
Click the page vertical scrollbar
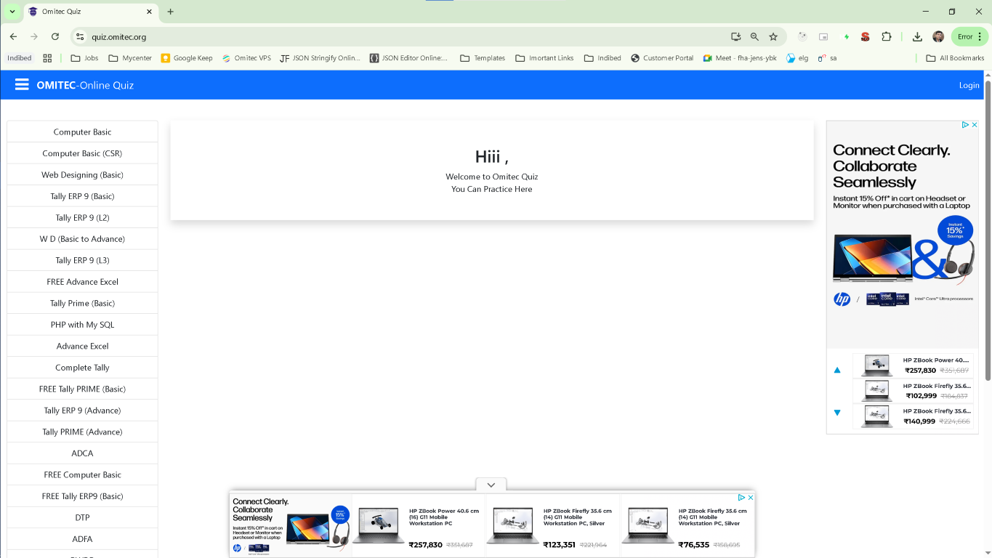[x=988, y=232]
